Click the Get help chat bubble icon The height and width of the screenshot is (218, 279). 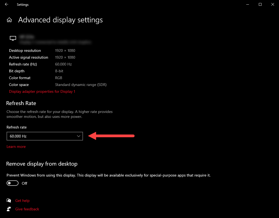9,201
